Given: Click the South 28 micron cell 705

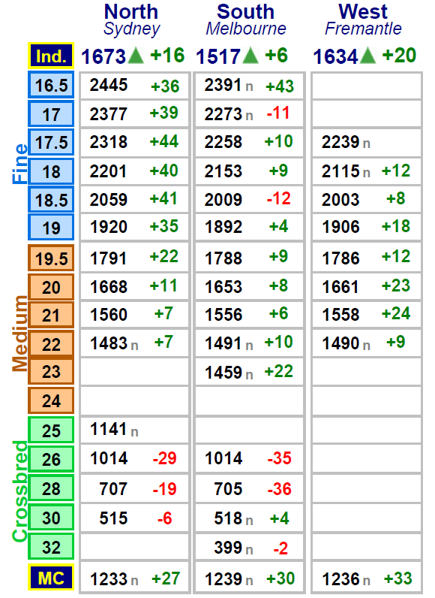Looking at the screenshot, I should coord(249,488).
